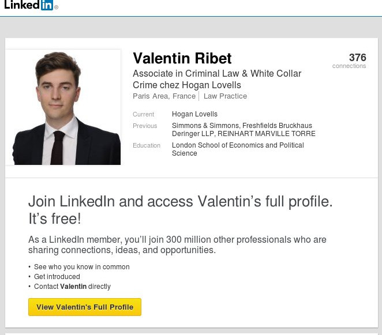Click 'Contact Valentin directly' bullet item
This screenshot has height=335, width=382.
72,287
